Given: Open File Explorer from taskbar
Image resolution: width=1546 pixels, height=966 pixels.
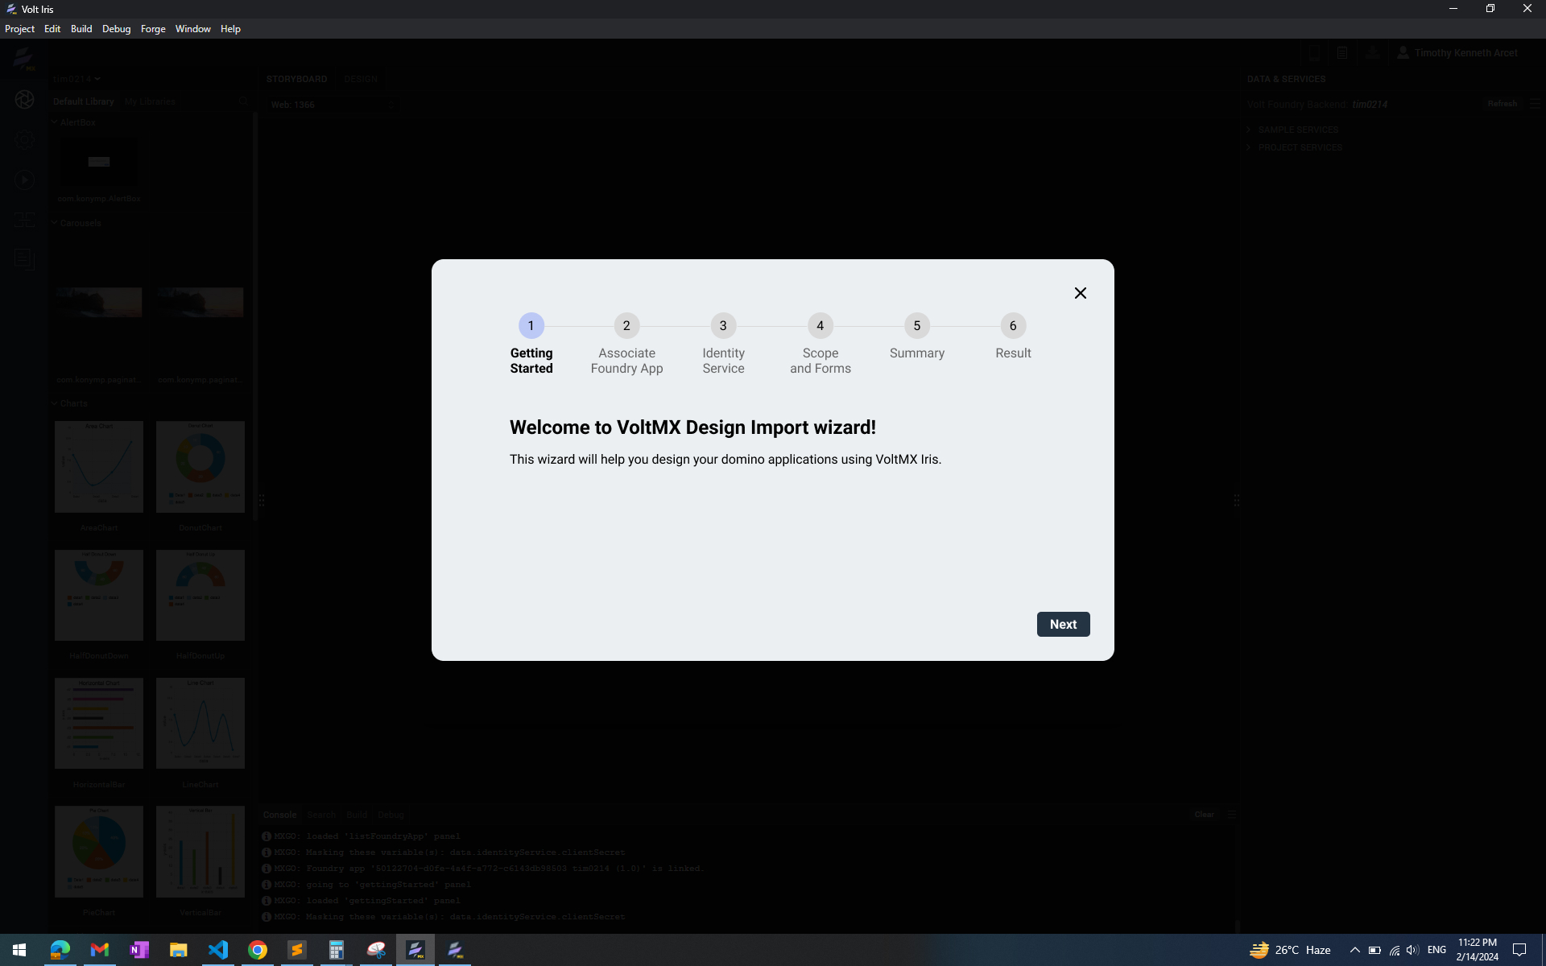Looking at the screenshot, I should tap(179, 950).
